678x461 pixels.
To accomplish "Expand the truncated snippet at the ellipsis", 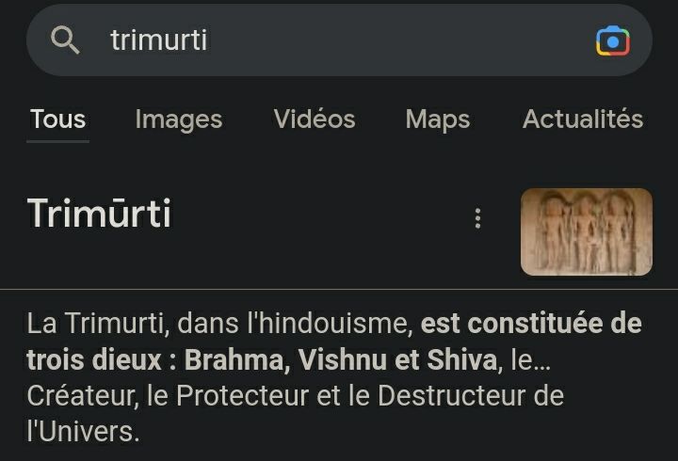I will (x=542, y=360).
